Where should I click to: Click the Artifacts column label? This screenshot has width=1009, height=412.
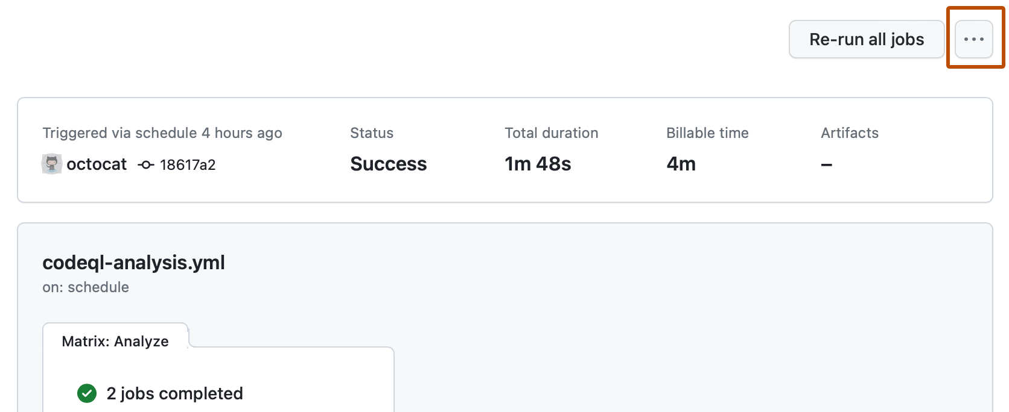(849, 133)
